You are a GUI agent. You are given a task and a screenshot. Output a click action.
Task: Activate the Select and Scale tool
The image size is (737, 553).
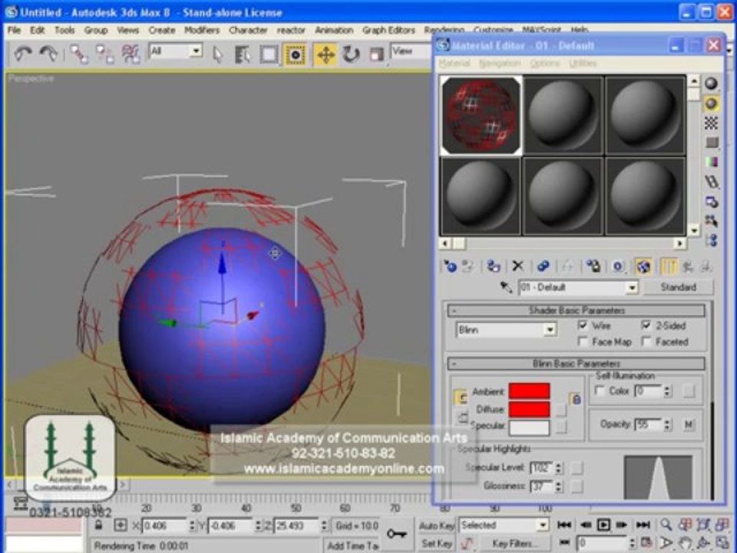[376, 55]
